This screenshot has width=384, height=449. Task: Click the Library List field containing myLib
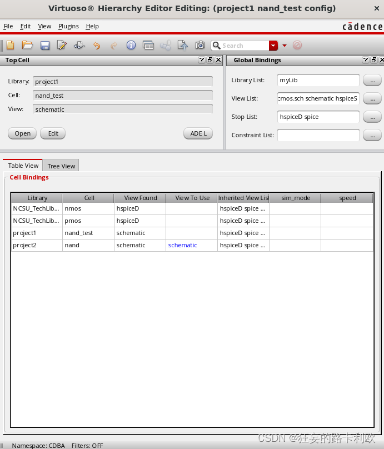[x=318, y=80]
